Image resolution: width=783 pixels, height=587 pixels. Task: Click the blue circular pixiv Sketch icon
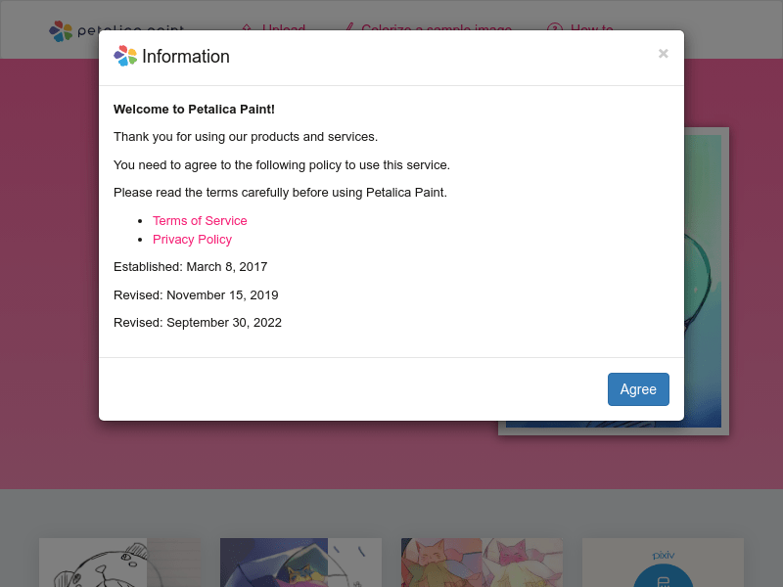coord(664,576)
